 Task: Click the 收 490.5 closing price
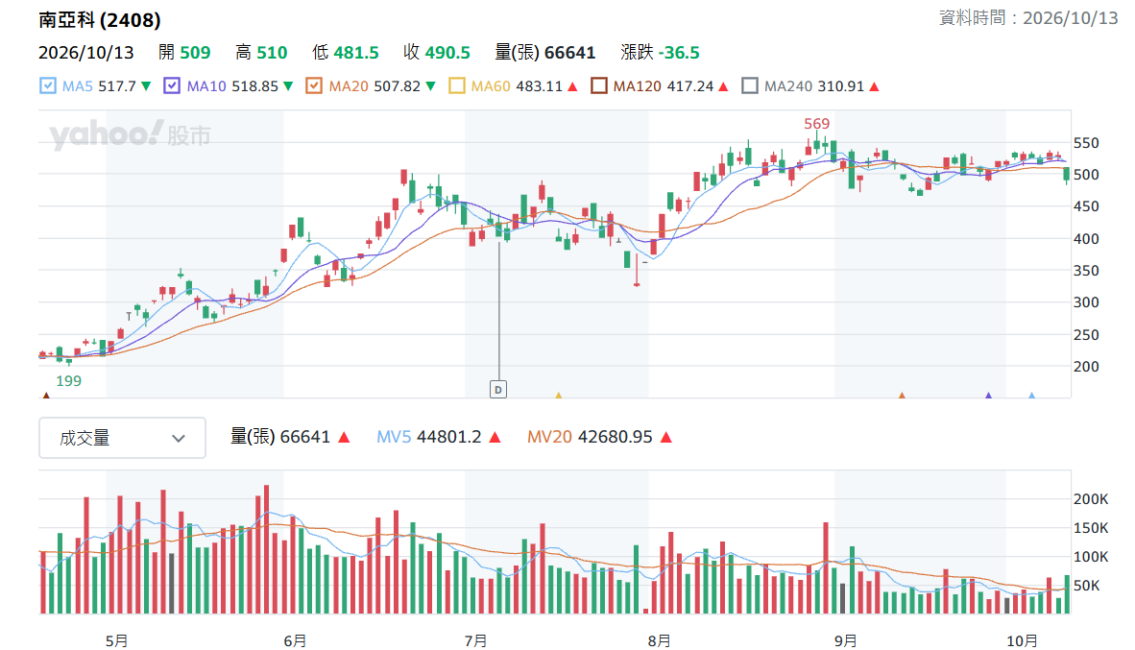(x=437, y=53)
